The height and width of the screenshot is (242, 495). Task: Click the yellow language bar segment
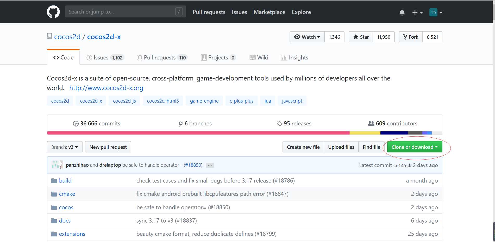(365, 133)
